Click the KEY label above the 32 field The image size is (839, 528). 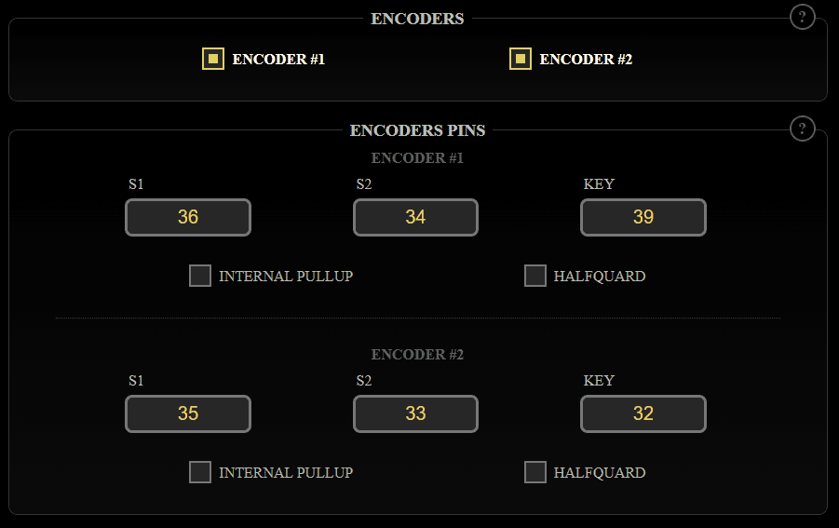(599, 381)
